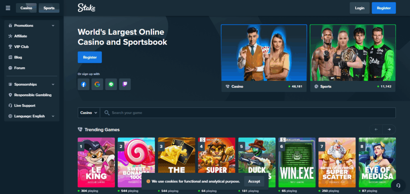The width and height of the screenshot is (410, 194).
Task: Click the Sports ball icon under banner
Action: pos(316,86)
